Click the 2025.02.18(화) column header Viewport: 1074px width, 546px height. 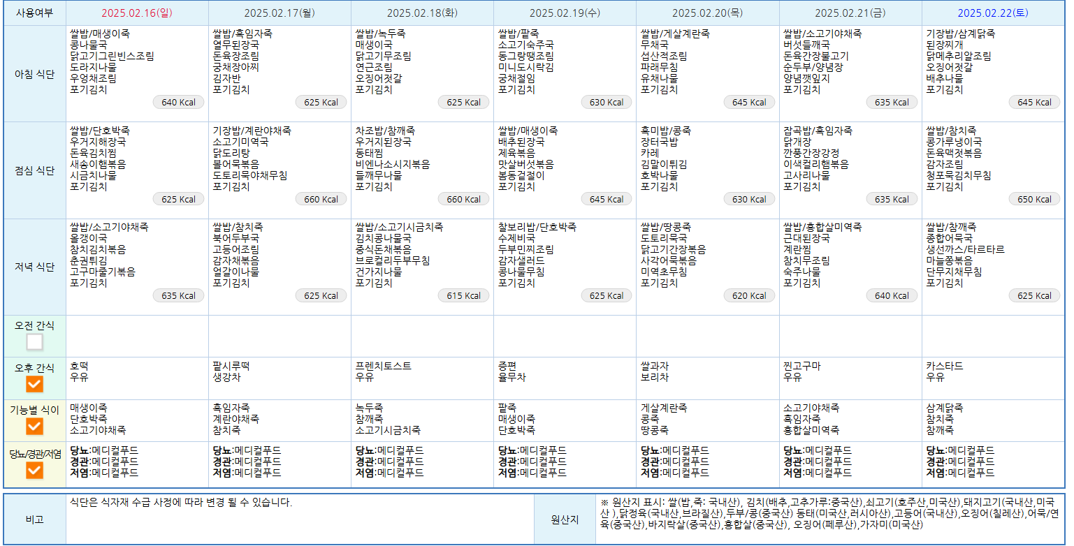click(x=422, y=13)
